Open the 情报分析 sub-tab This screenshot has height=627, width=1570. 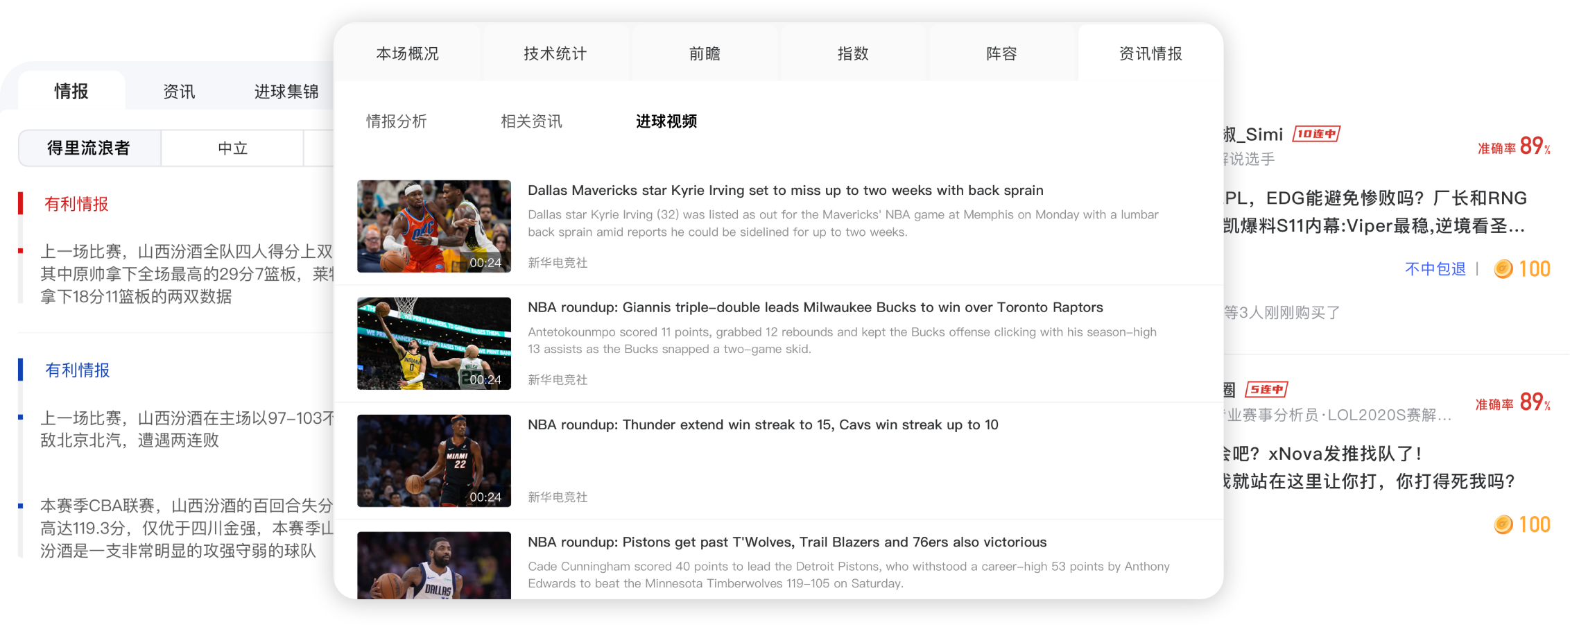(397, 121)
